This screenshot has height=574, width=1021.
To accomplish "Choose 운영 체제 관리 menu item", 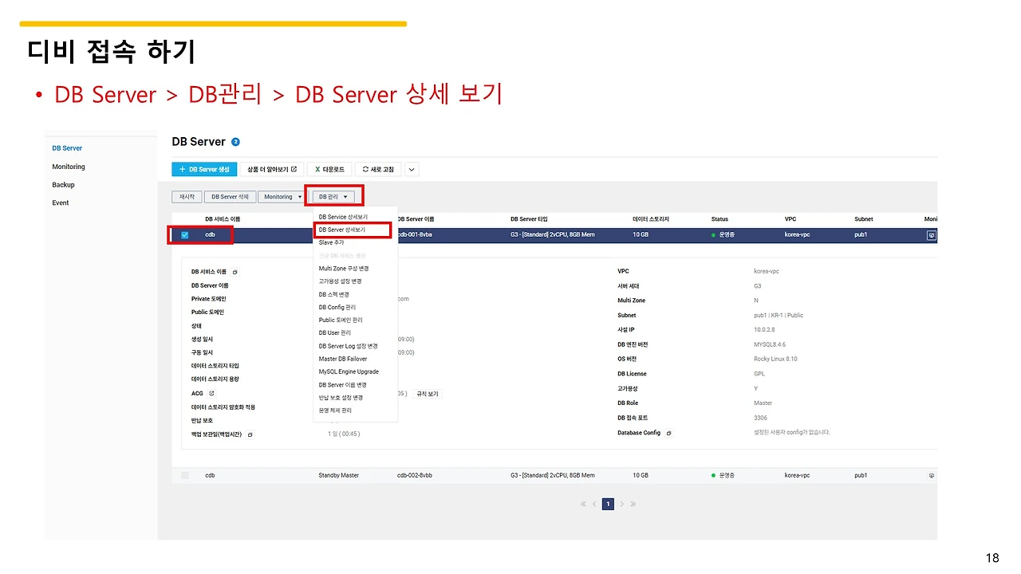I will point(335,411).
